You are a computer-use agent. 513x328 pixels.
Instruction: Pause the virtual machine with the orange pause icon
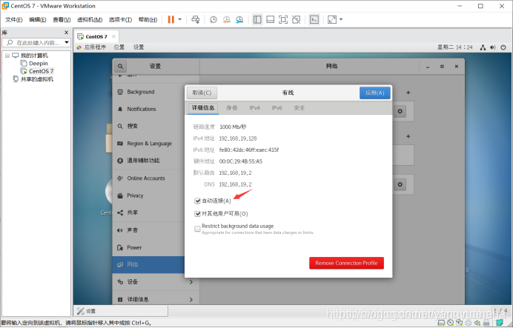(171, 19)
